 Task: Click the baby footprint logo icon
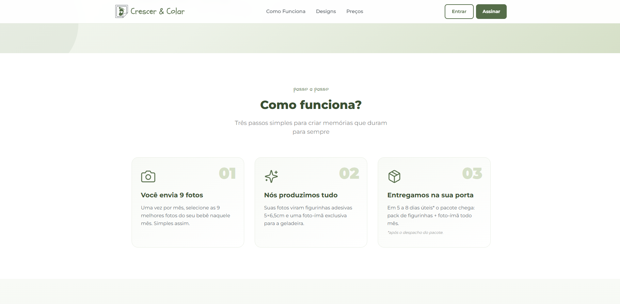121,11
